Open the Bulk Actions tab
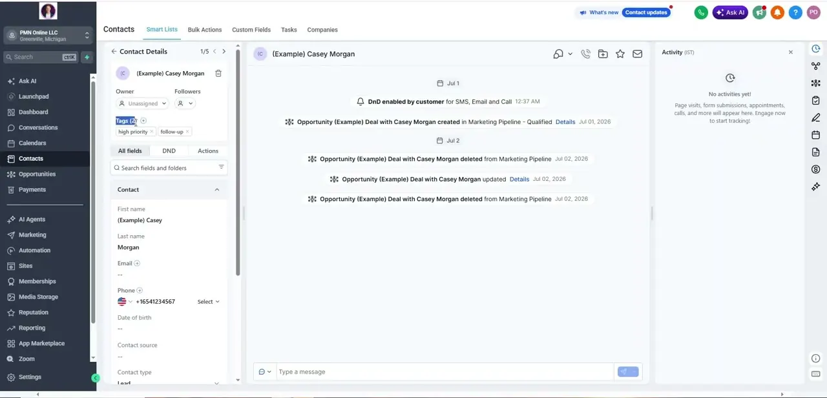 [205, 30]
